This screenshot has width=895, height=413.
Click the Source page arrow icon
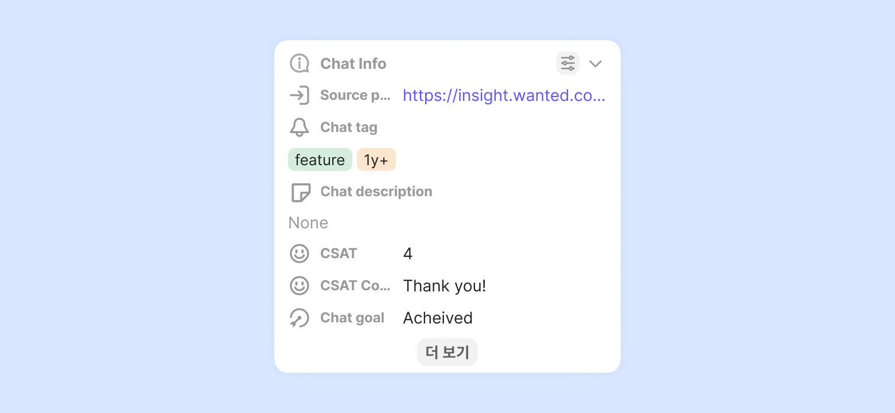point(299,95)
